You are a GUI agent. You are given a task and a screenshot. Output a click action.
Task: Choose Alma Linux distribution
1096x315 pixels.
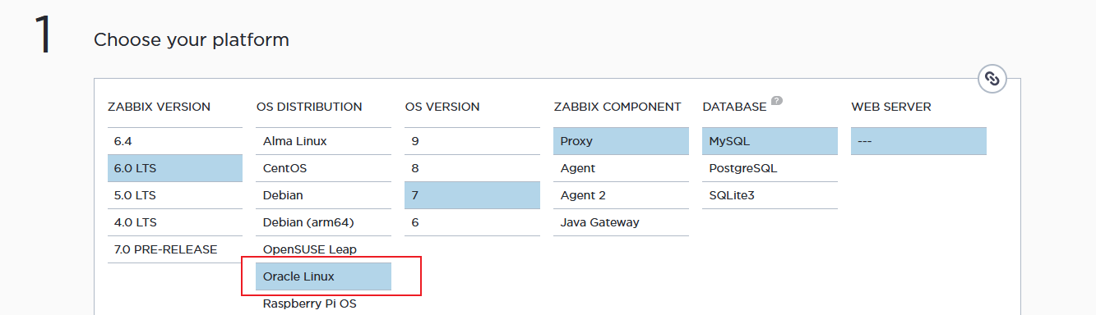click(324, 141)
